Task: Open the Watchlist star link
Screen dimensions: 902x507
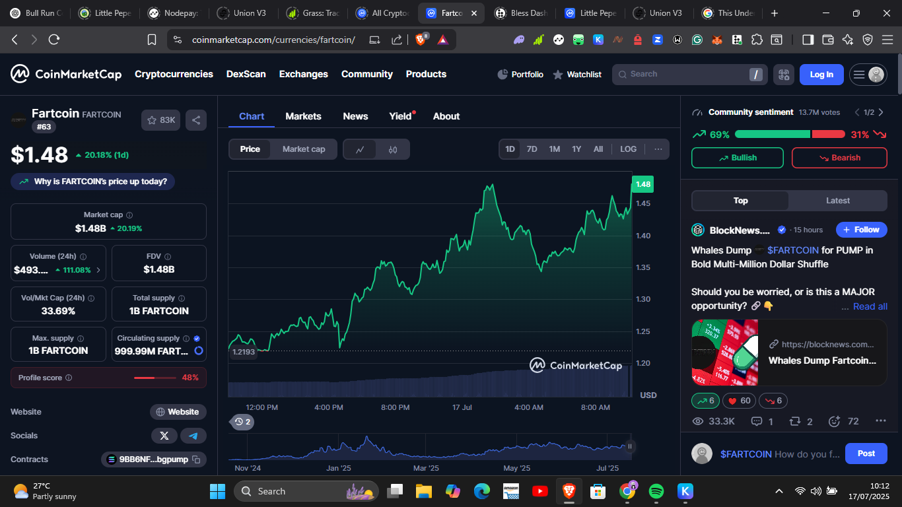Action: tap(577, 75)
